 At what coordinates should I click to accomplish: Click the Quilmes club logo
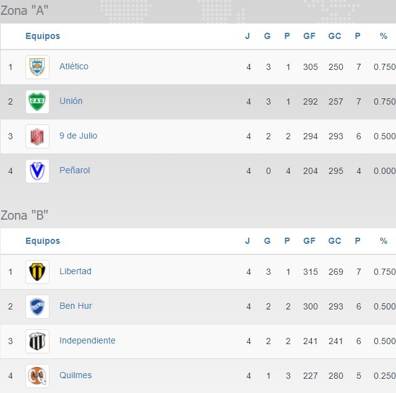37,376
